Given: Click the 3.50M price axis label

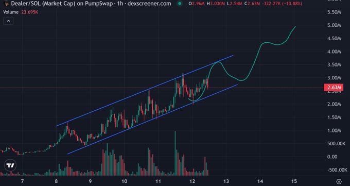Looking at the screenshot, I should [334, 65].
